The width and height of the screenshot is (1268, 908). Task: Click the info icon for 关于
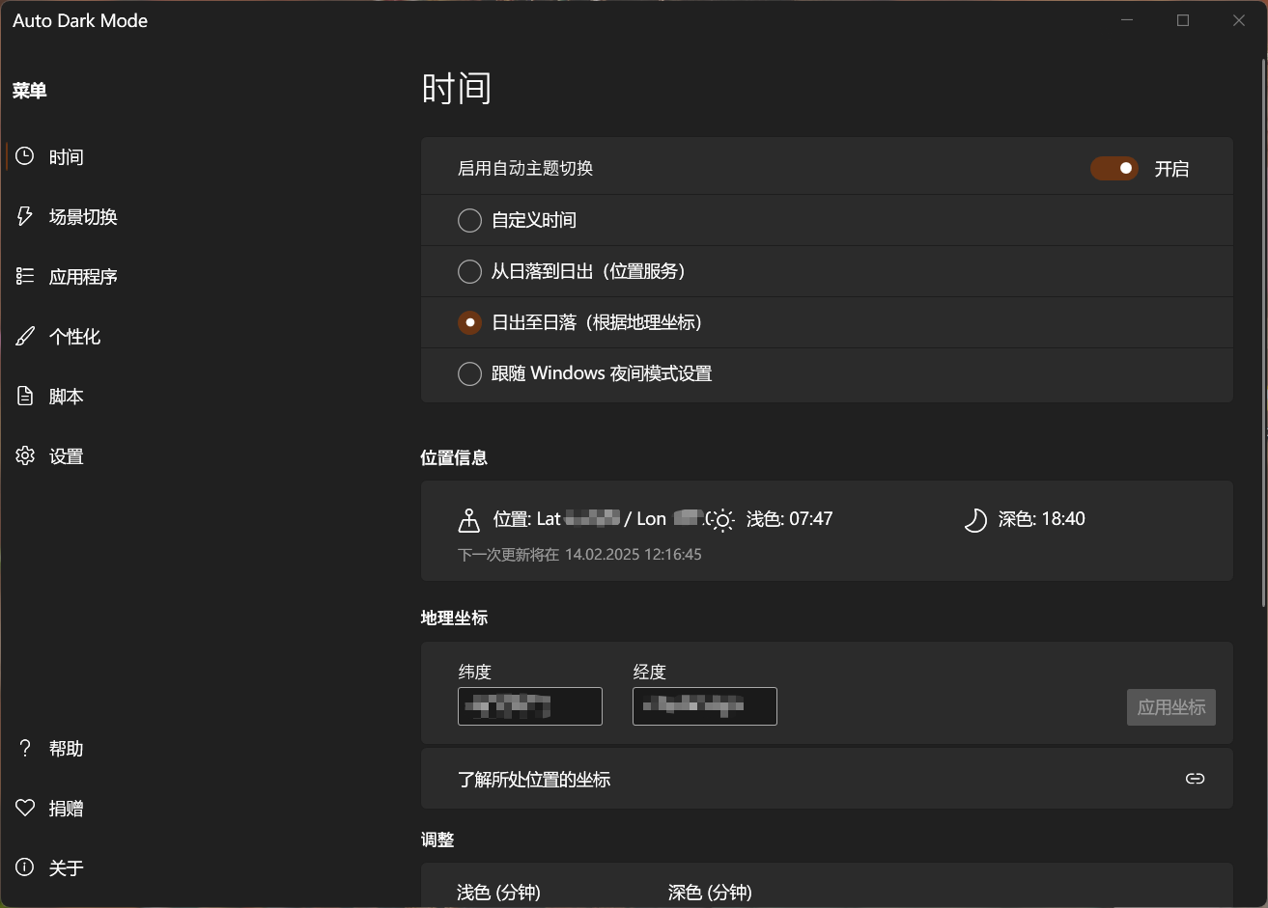coord(25,867)
